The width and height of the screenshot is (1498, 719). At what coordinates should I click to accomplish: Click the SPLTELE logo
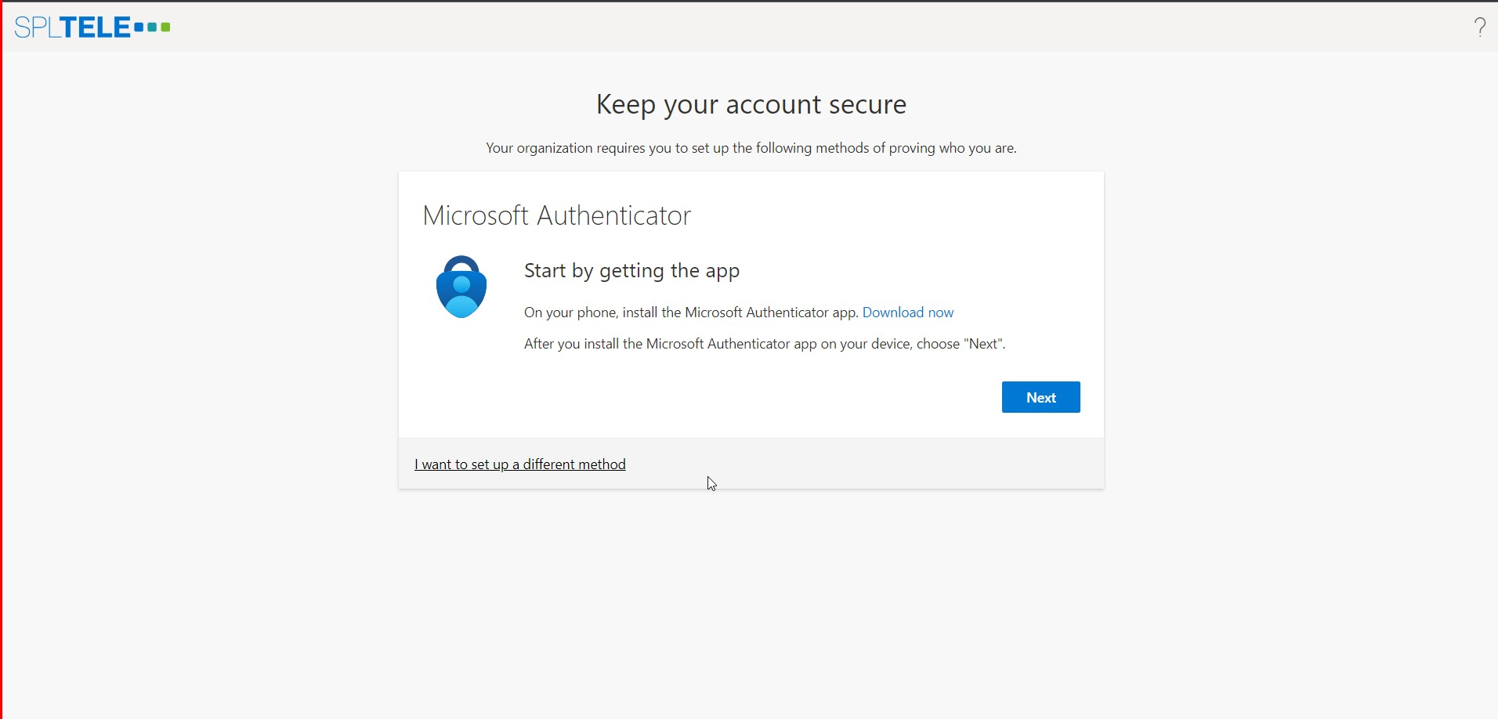coord(92,27)
